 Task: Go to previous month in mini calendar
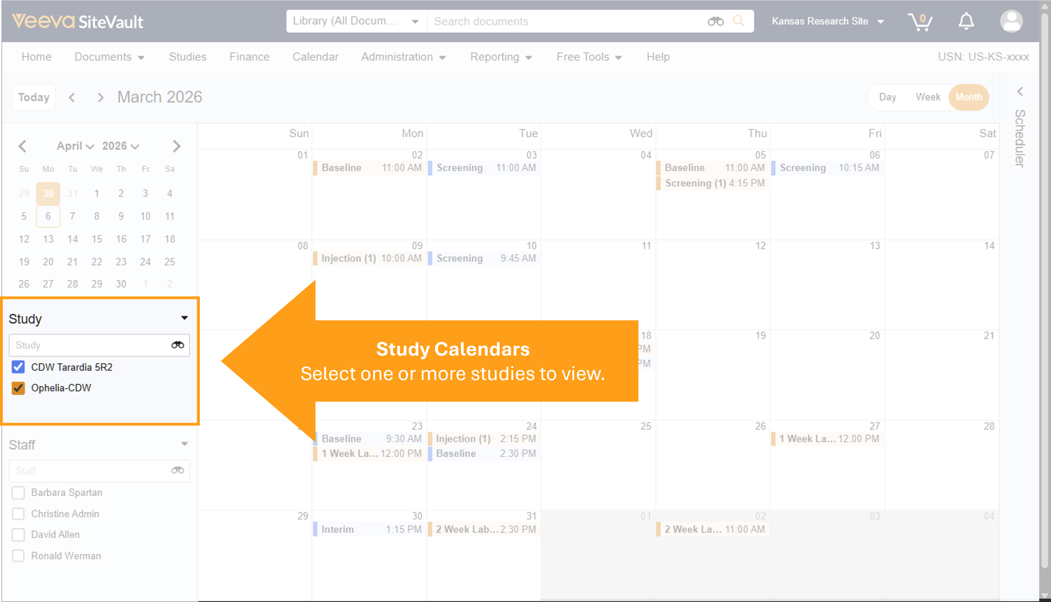tap(23, 146)
